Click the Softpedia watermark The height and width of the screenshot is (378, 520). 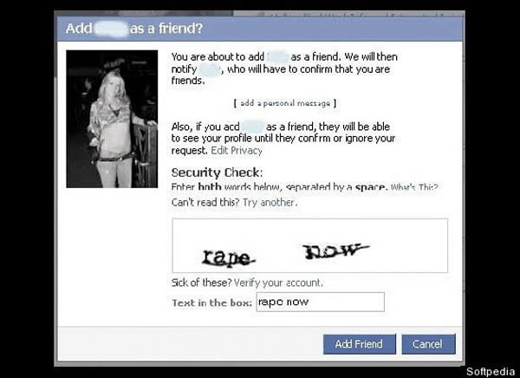click(x=491, y=371)
